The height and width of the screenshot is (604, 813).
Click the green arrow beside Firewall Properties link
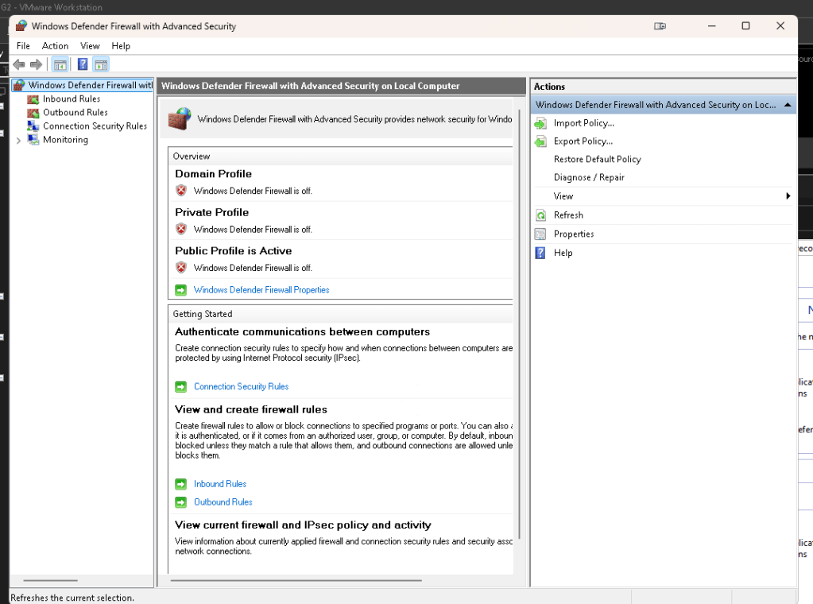coord(181,290)
